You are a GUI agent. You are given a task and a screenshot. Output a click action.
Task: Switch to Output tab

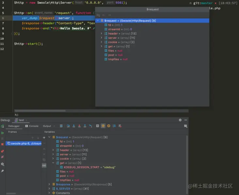47,126
